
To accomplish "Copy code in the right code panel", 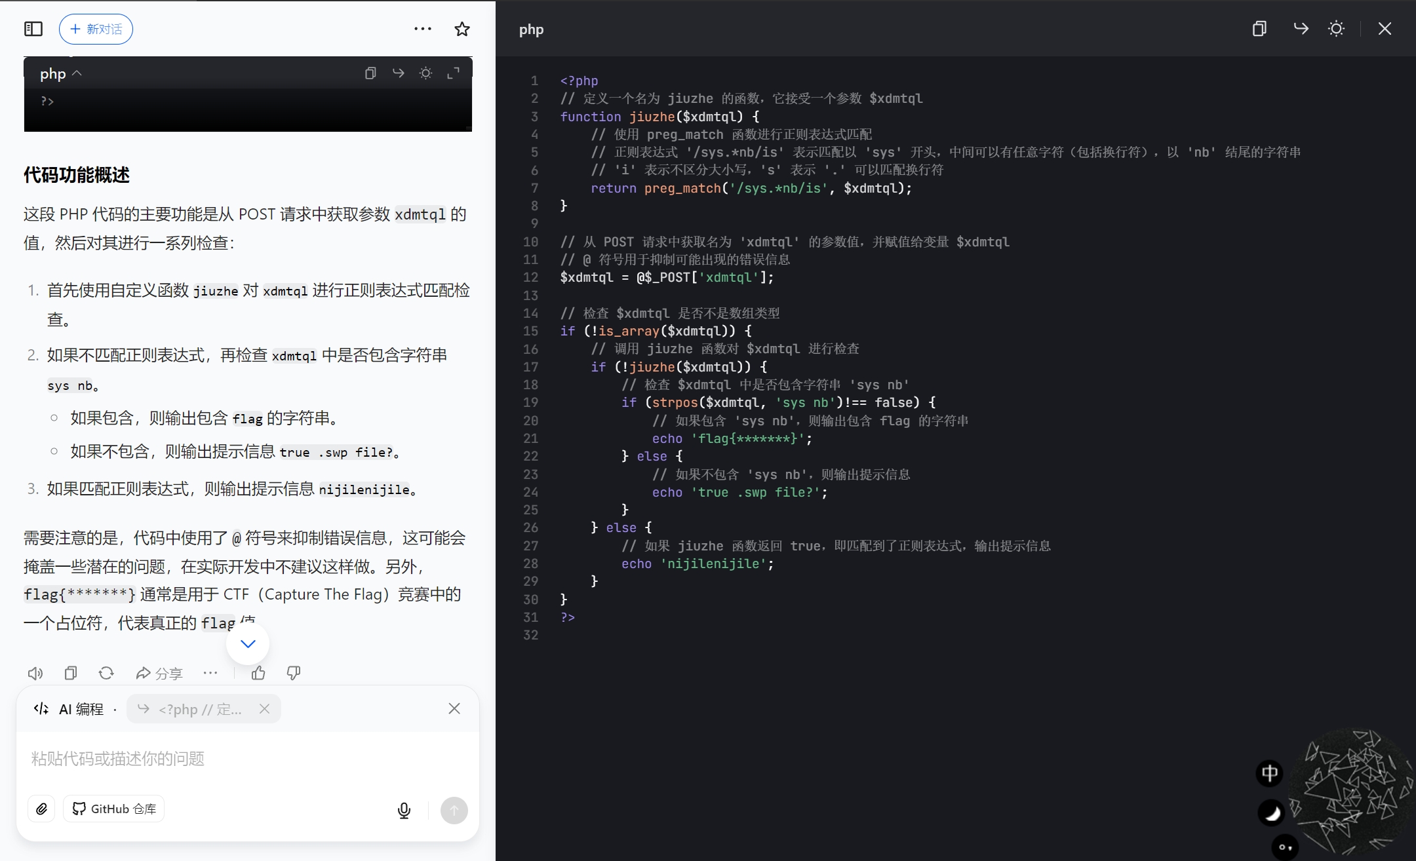I will [x=1259, y=29].
